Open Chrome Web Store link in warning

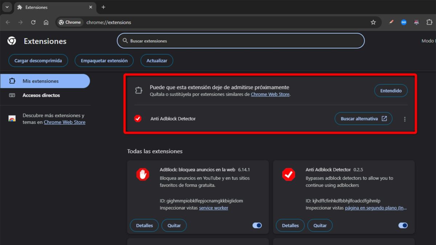tap(270, 94)
